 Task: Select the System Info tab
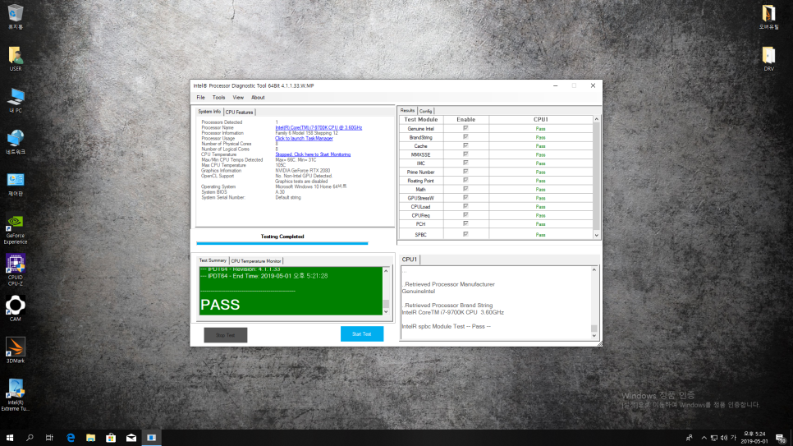tap(209, 112)
